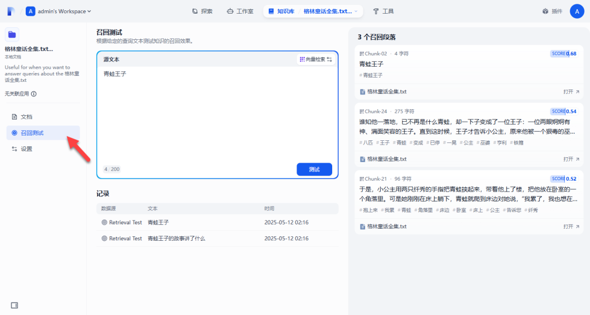Select record row 青蛙王子
Screen dimensions: 590x315
pyautogui.click(x=217, y=223)
